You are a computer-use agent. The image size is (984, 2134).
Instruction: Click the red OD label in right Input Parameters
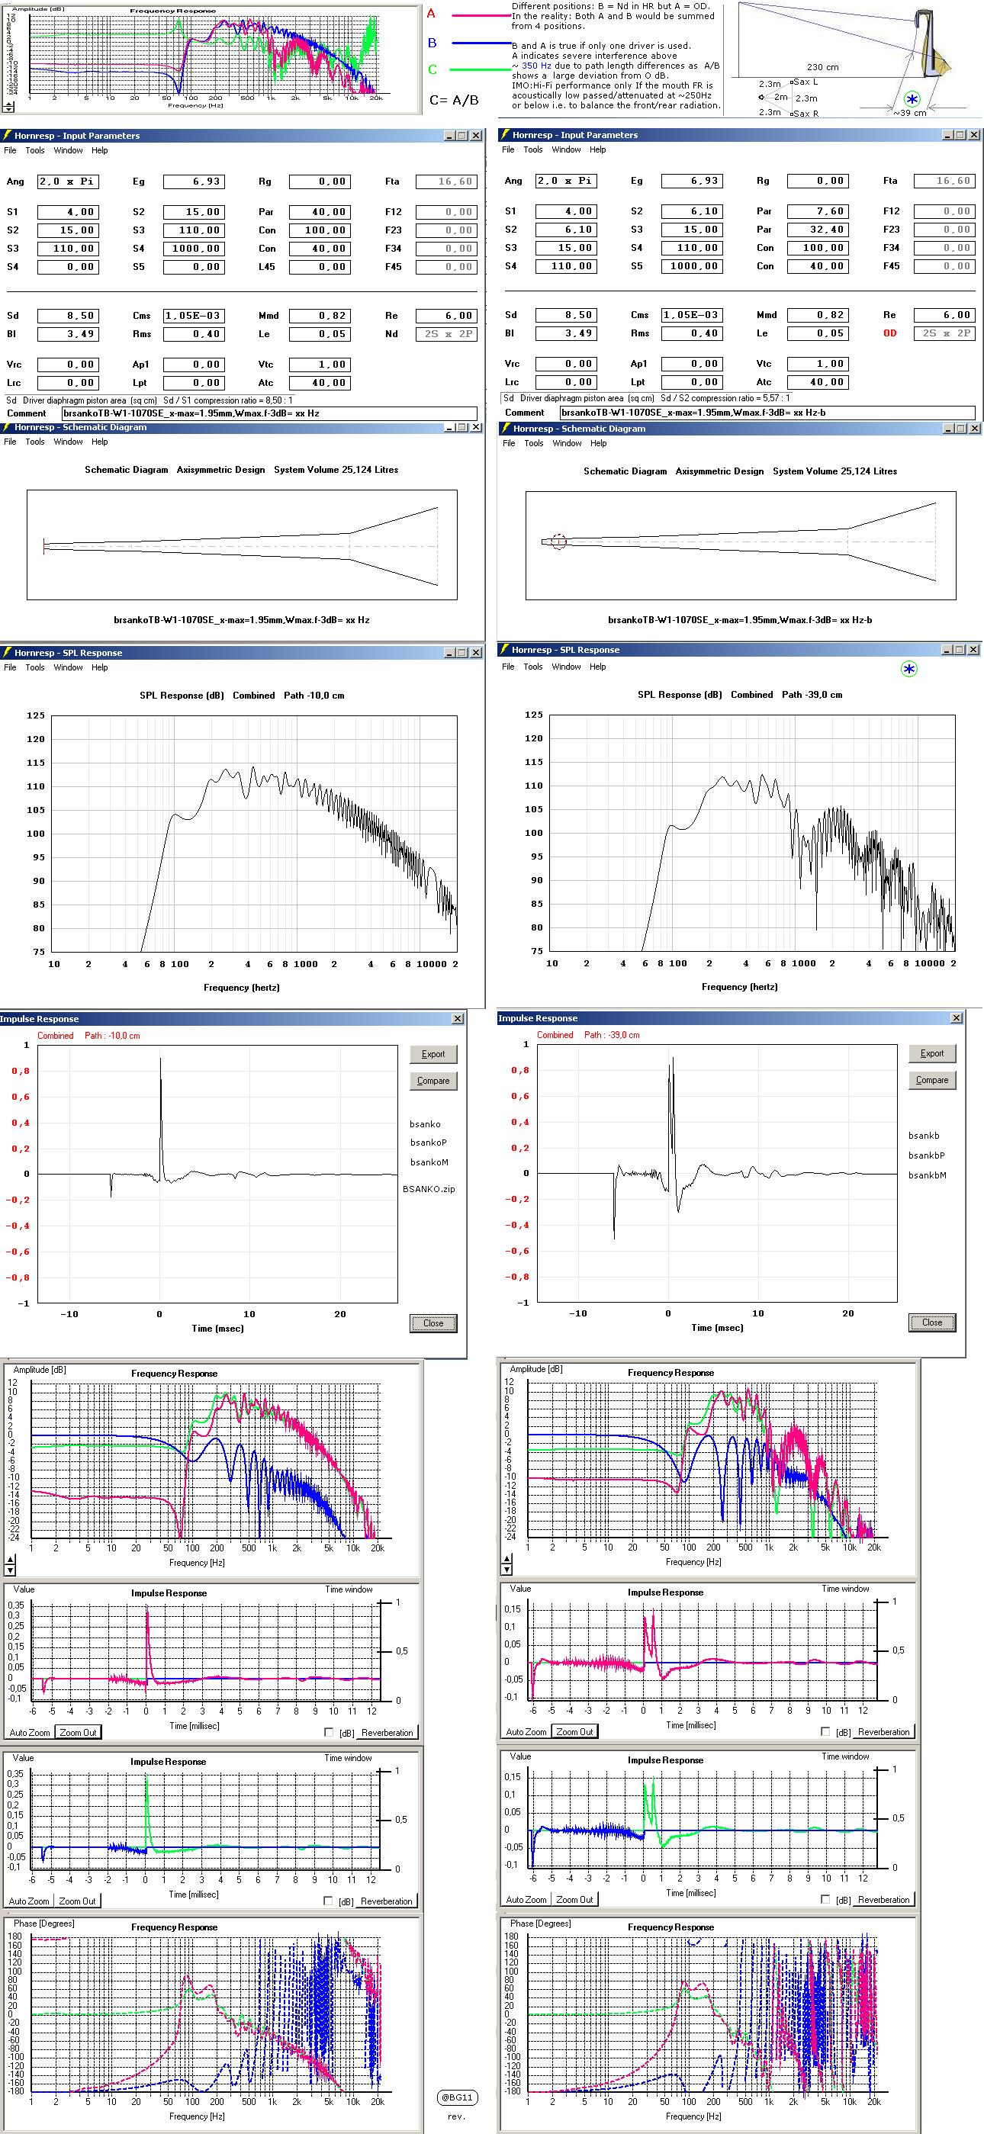889,334
